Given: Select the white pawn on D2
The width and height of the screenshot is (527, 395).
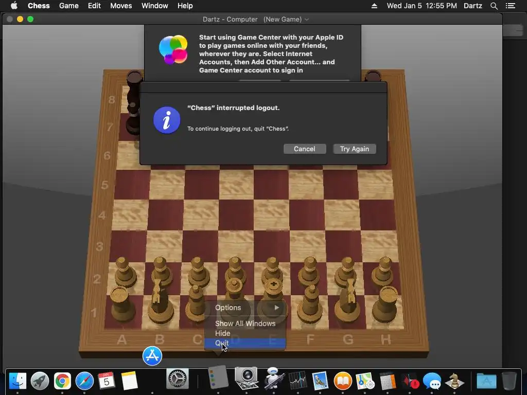Looking at the screenshot, I should (x=235, y=271).
